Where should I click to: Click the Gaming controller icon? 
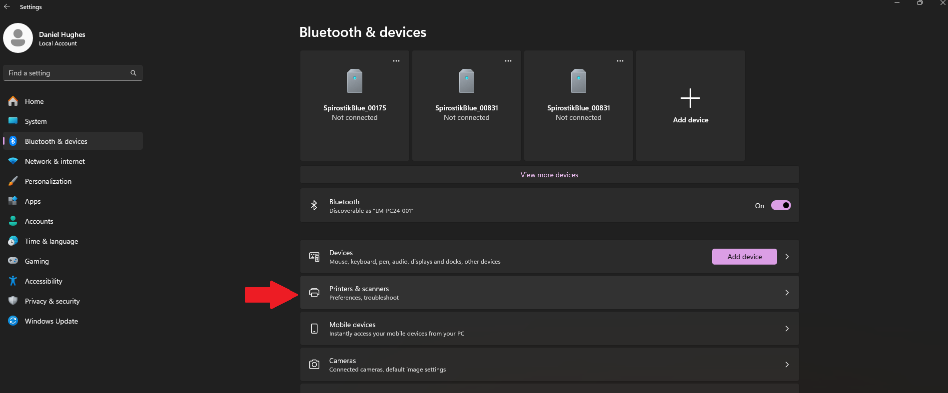coord(13,261)
